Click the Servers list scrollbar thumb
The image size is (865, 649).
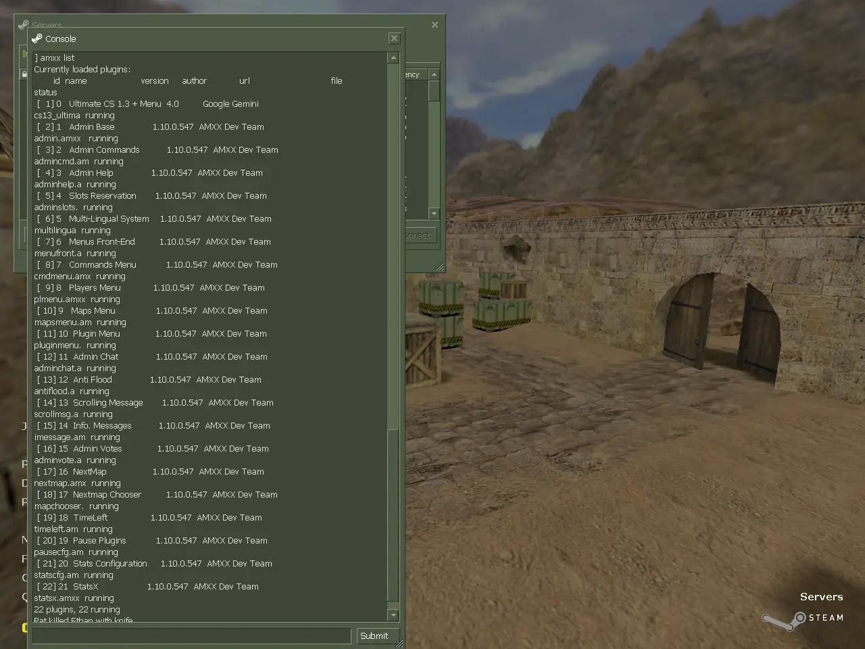pos(434,91)
